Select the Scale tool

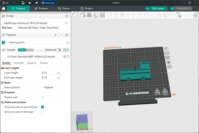(146, 15)
